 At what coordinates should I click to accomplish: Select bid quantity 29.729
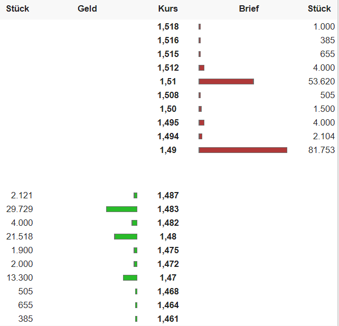point(19,209)
